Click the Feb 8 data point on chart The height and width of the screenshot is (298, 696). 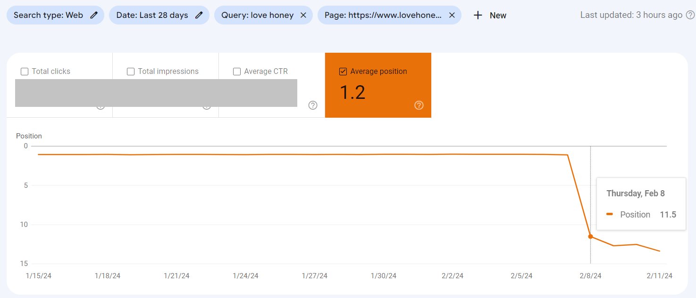click(x=590, y=236)
